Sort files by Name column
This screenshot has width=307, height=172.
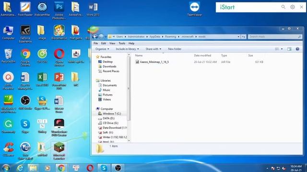139,55
